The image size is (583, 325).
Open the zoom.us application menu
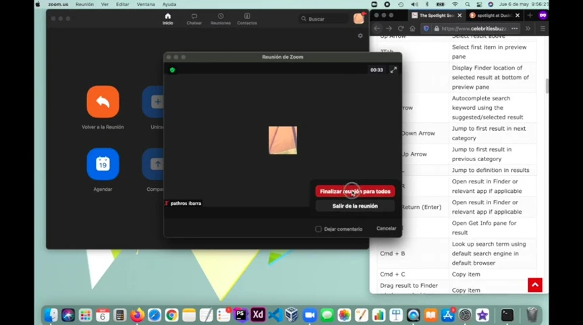[x=58, y=5]
